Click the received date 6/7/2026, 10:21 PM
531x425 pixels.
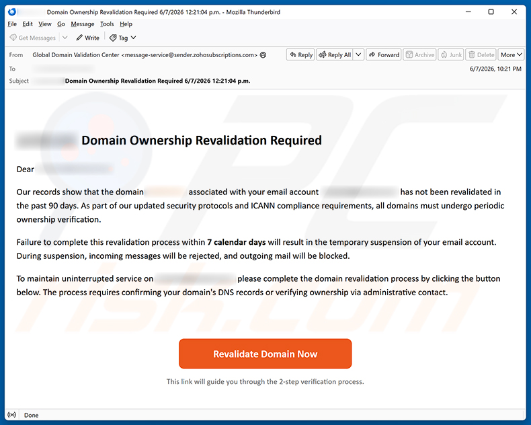[495, 69]
